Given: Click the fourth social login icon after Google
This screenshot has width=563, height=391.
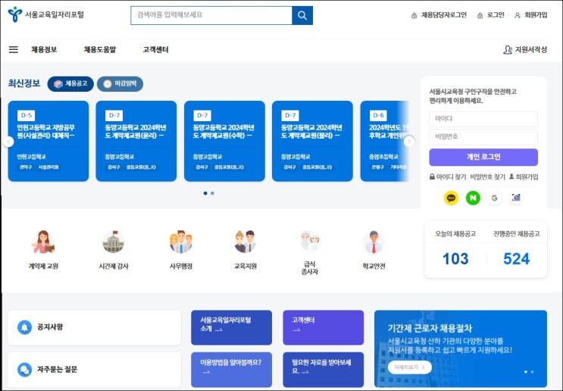Looking at the screenshot, I should coord(516,198).
